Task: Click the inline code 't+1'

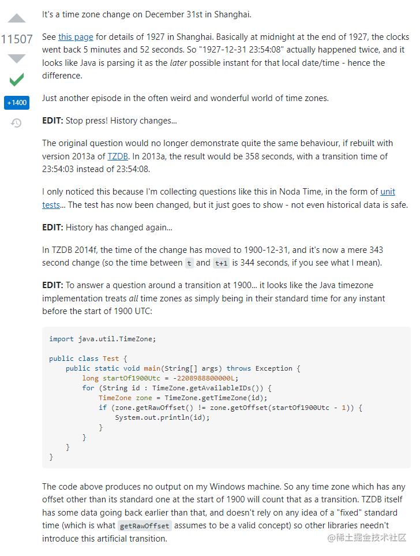Action: coord(221,263)
